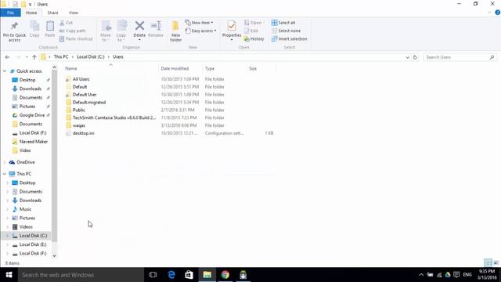Click Edit in the Open group

[251, 31]
